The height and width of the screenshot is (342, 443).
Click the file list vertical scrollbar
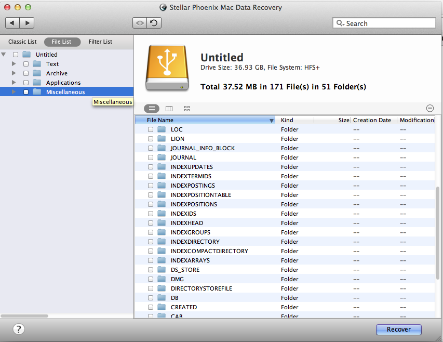click(438, 233)
